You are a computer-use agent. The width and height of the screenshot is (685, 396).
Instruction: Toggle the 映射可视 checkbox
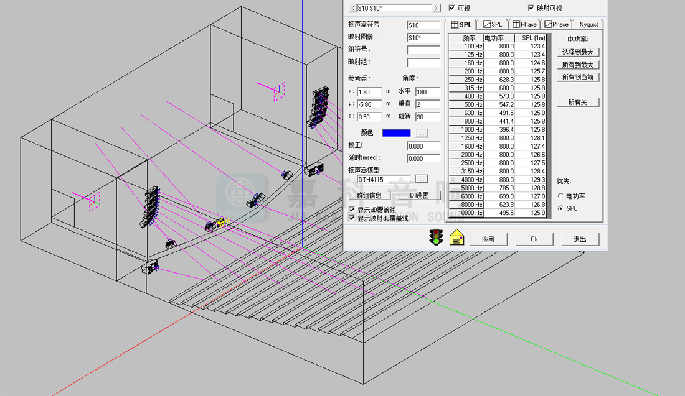pyautogui.click(x=531, y=8)
